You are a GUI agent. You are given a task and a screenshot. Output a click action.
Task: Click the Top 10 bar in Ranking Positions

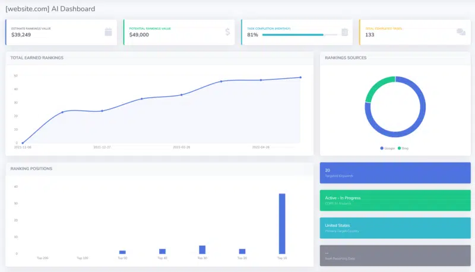[281, 223]
